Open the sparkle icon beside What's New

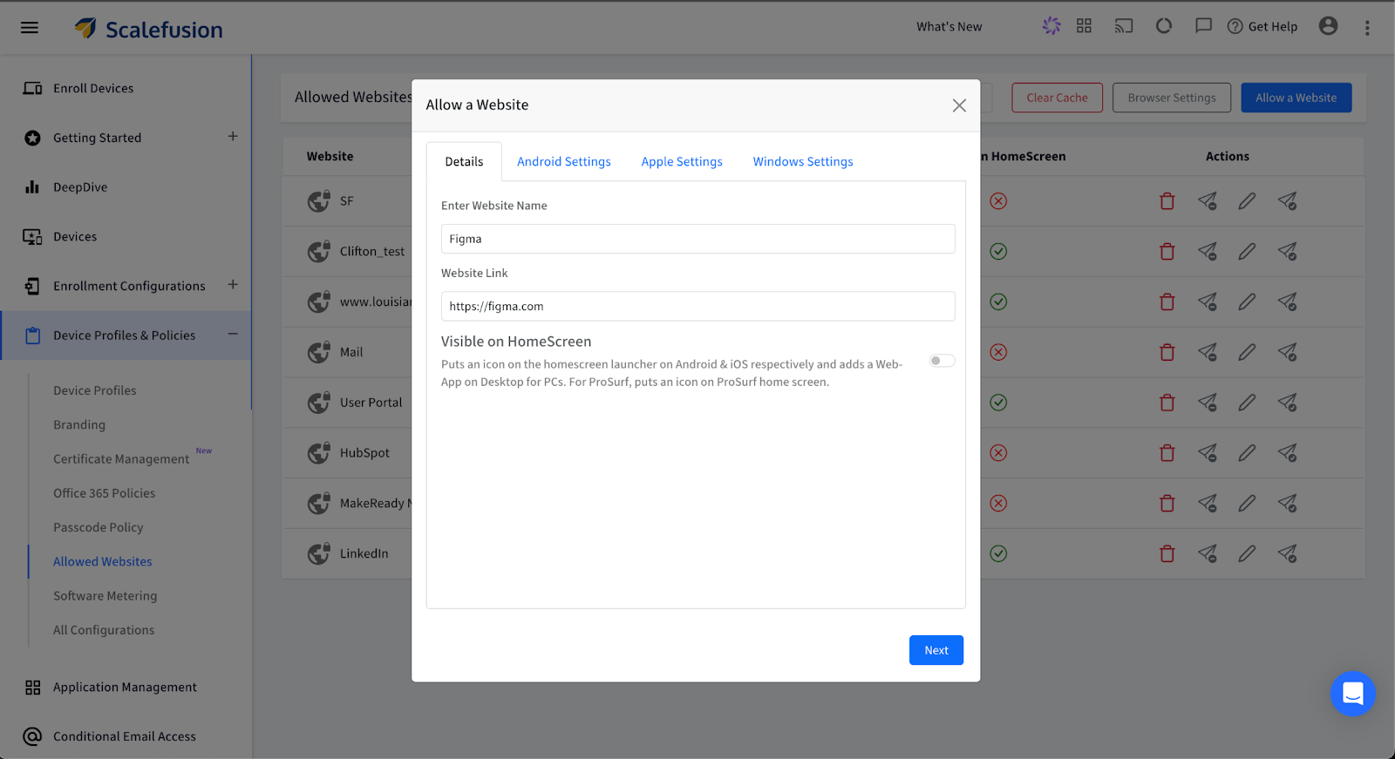tap(1051, 26)
